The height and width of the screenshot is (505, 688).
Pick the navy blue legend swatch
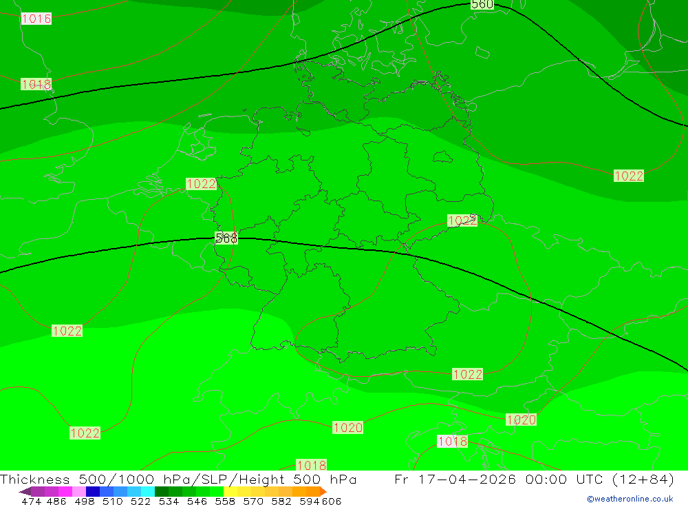93,491
